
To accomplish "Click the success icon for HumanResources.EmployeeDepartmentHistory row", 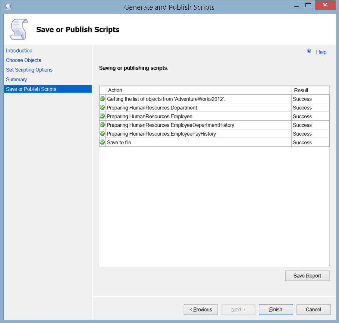I will (102, 125).
